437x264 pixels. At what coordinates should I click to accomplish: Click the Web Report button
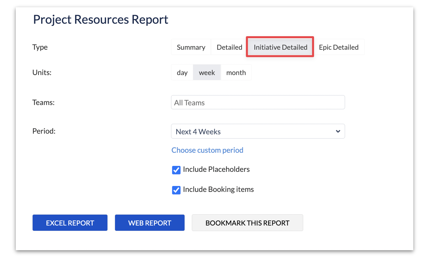click(150, 223)
